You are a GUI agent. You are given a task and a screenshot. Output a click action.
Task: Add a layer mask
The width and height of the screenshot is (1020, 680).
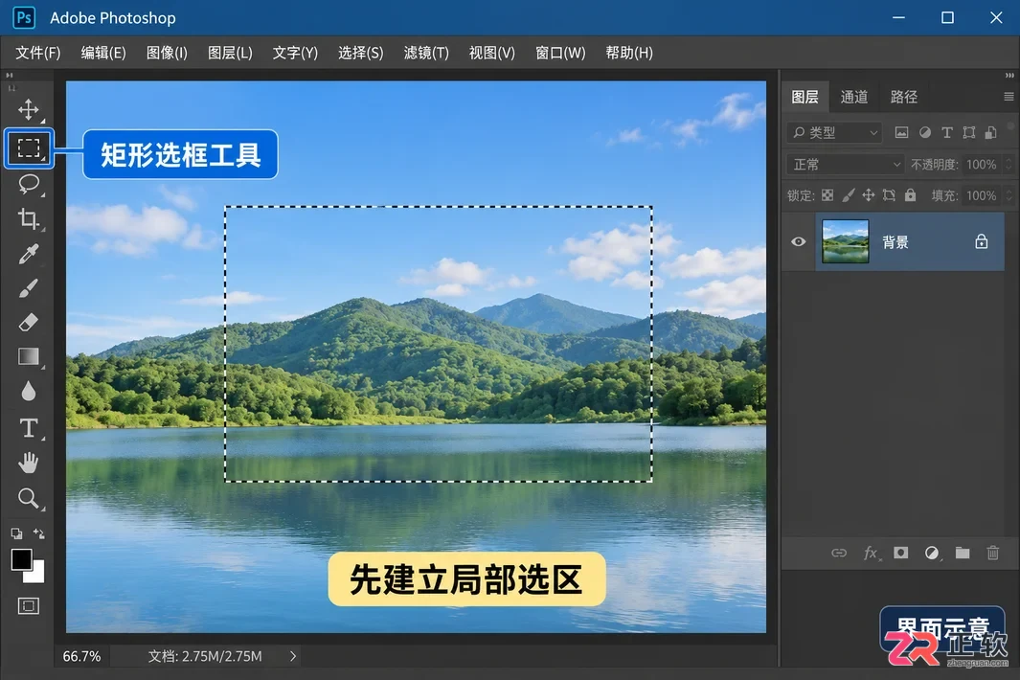[901, 554]
